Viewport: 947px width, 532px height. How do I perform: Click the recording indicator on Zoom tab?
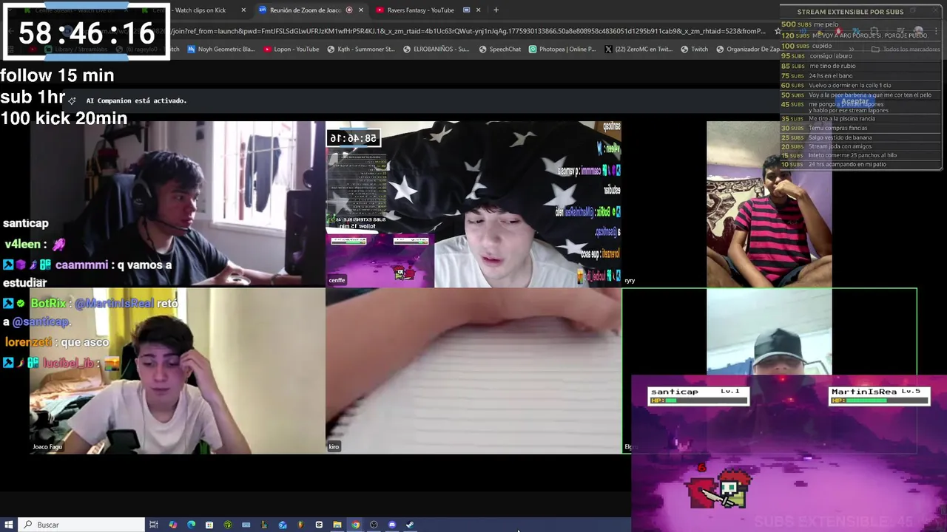pyautogui.click(x=349, y=10)
